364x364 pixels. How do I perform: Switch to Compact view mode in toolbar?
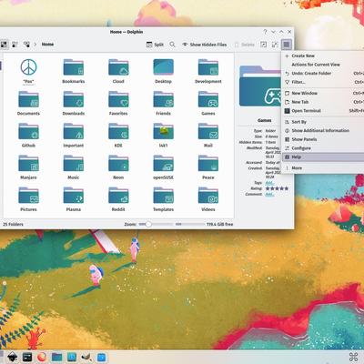click(x=15, y=45)
